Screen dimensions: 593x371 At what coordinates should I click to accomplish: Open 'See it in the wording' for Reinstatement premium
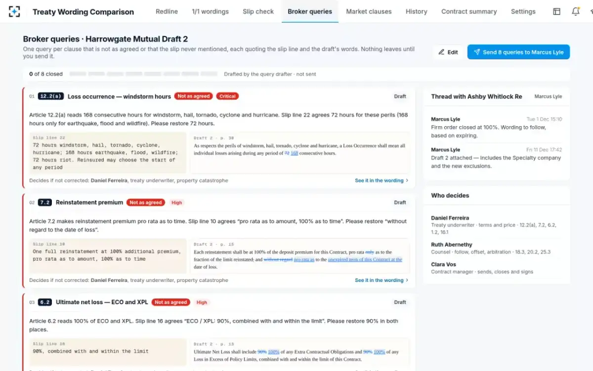coord(381,280)
